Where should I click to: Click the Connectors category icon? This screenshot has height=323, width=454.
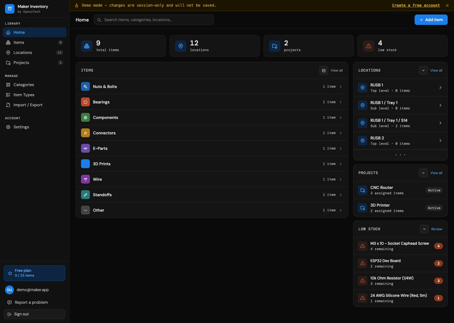85,133
